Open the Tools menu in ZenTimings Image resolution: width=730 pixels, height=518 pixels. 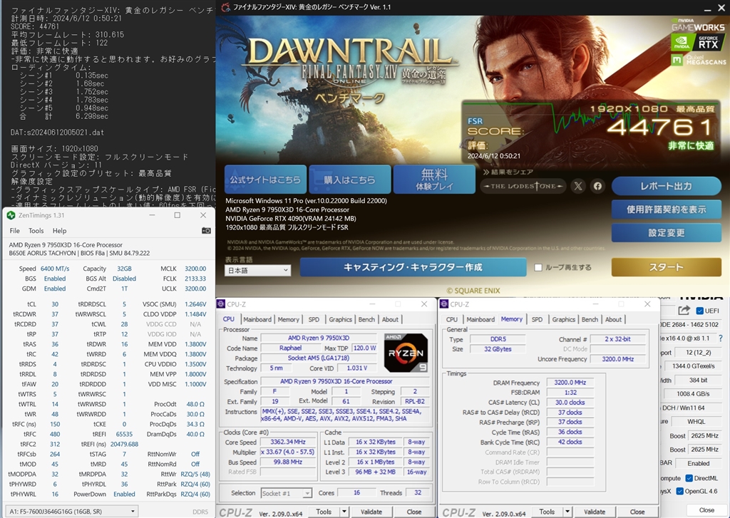(36, 231)
